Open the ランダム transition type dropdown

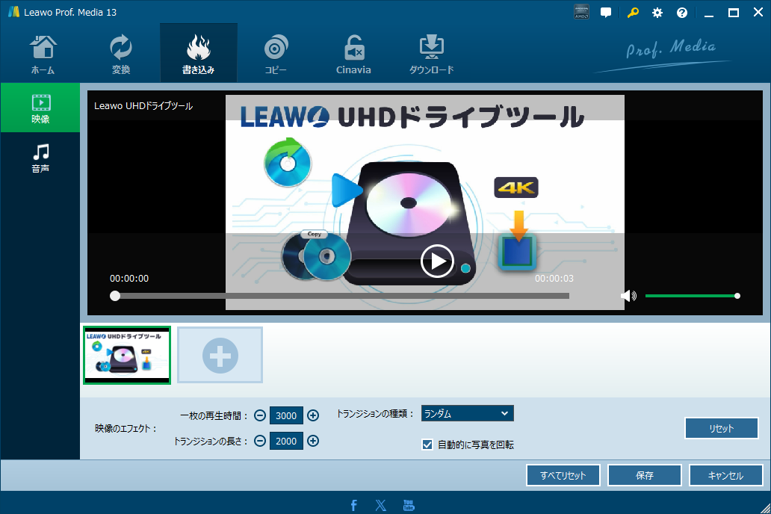pyautogui.click(x=467, y=414)
